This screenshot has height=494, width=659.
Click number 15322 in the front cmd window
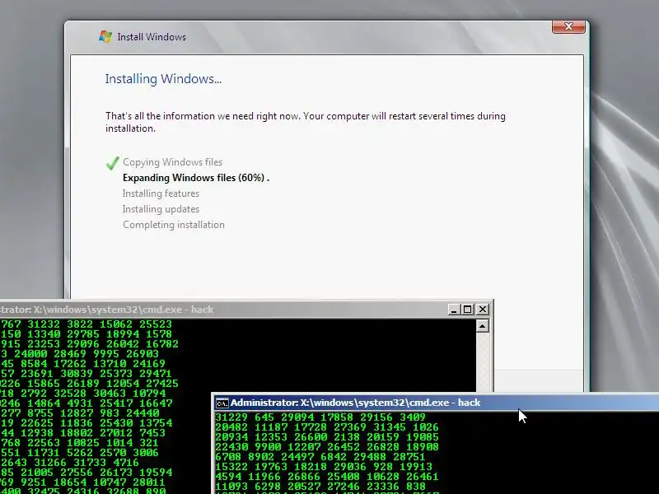[231, 467]
